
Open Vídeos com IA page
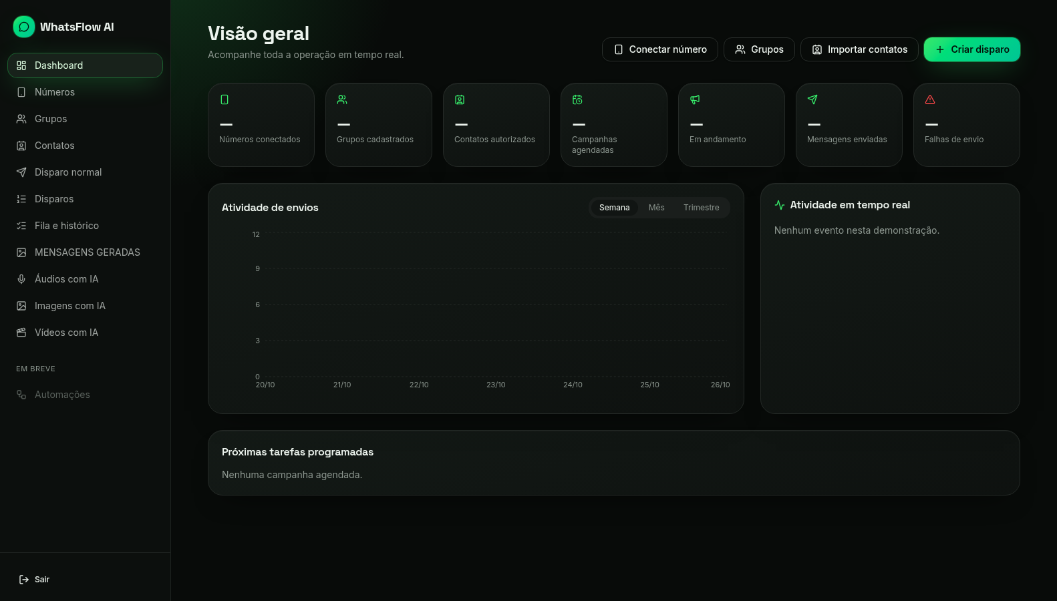click(x=85, y=333)
